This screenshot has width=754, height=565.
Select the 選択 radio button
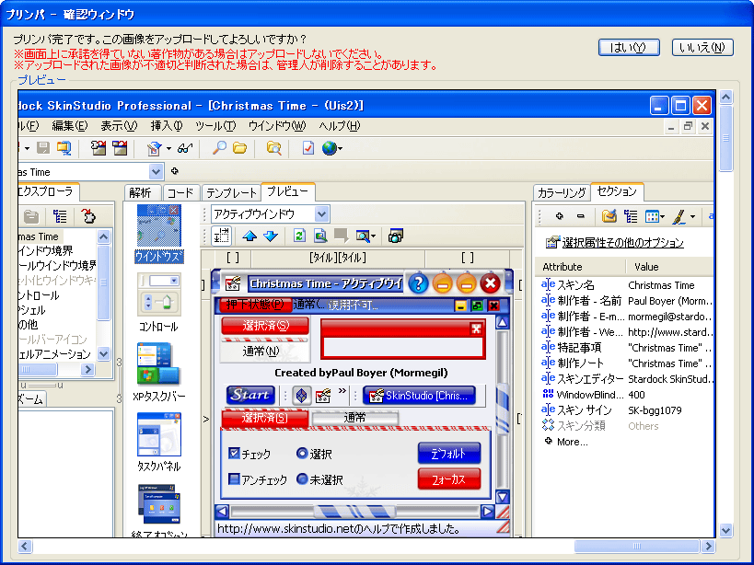[302, 453]
